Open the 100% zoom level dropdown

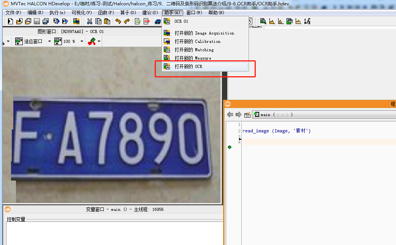tap(81, 41)
